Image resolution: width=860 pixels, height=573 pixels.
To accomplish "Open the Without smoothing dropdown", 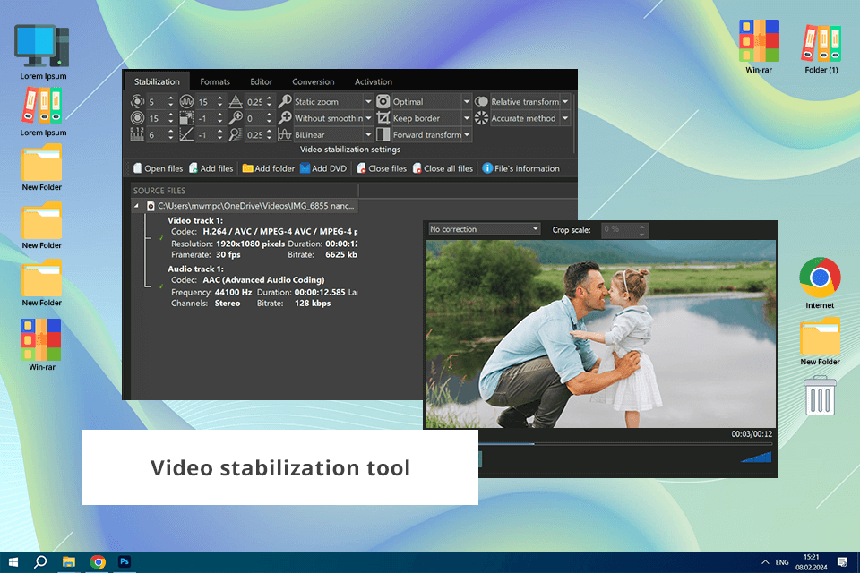I will coord(333,118).
